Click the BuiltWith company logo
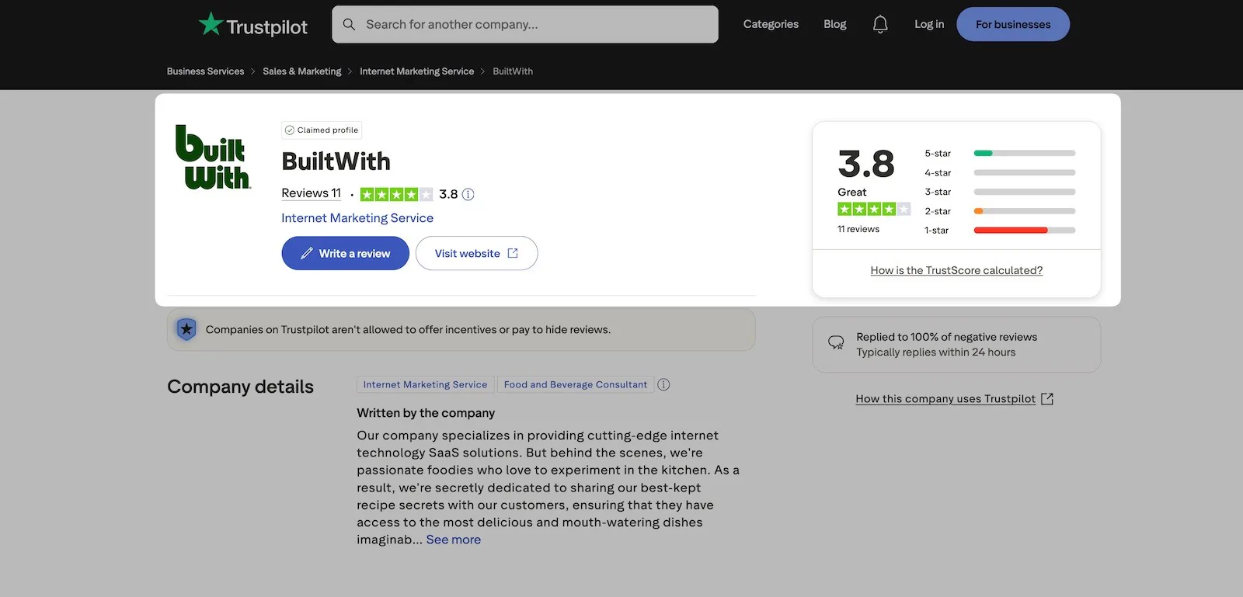The height and width of the screenshot is (597, 1243). tap(213, 157)
